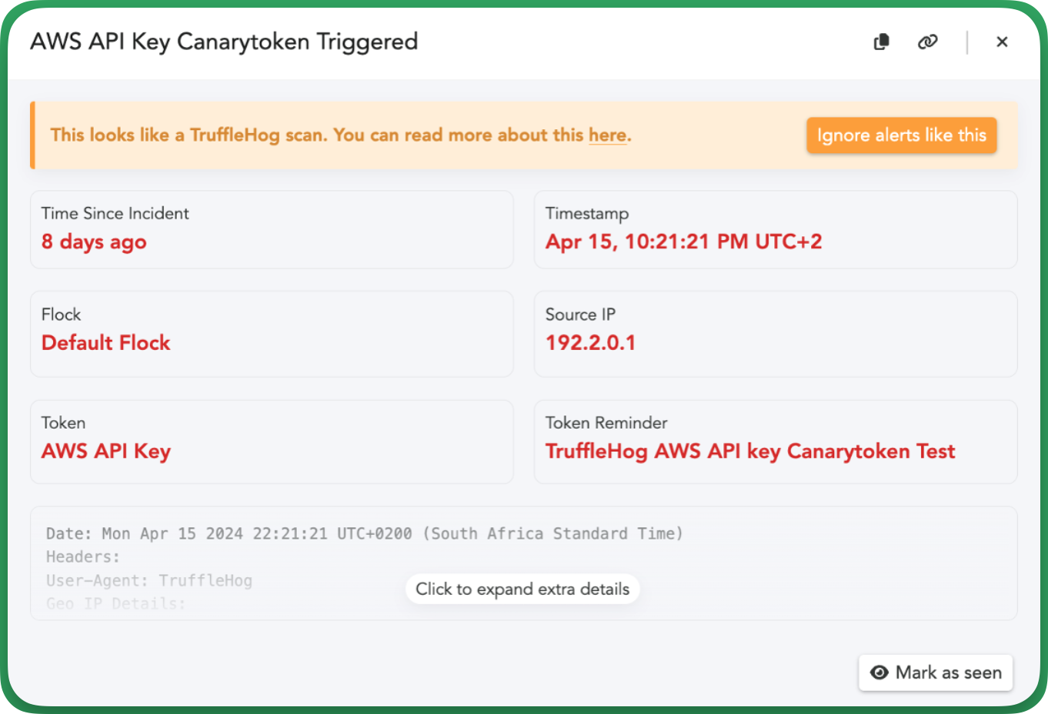Click the Headers line in details
This screenshot has height=714, width=1048.
[x=83, y=556]
